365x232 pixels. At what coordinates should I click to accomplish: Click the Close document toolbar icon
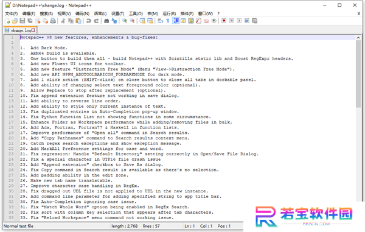click(x=38, y=21)
